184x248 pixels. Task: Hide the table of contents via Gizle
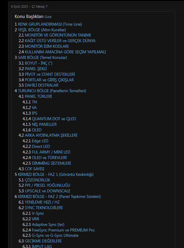48,17
